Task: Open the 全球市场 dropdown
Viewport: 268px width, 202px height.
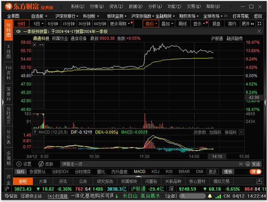Action: (213, 16)
